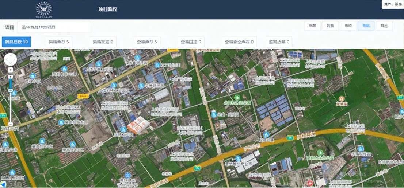The image size is (404, 188).
Task: Open the 用户 user label in the header
Action: tap(393, 4)
